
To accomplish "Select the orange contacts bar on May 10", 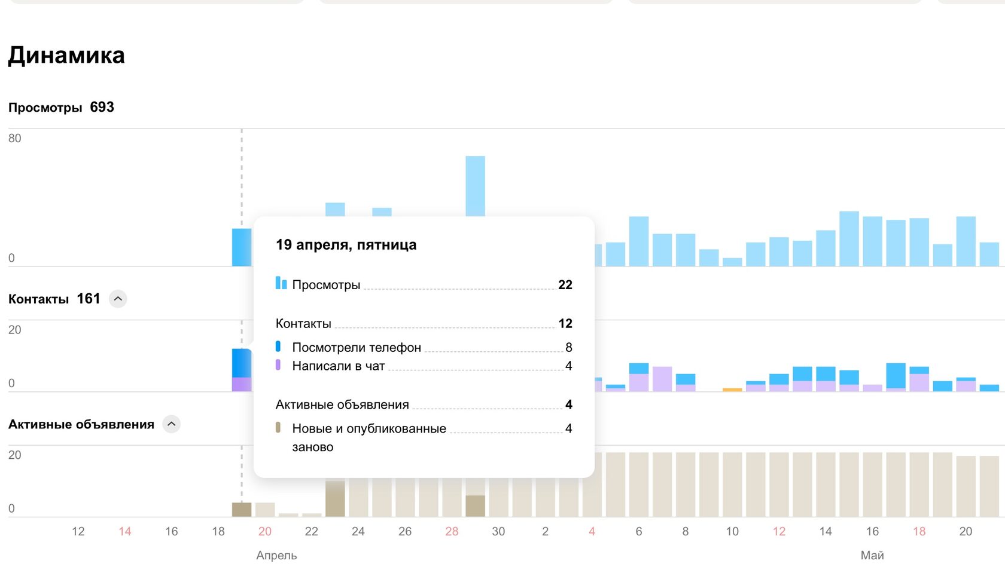I will coord(732,390).
